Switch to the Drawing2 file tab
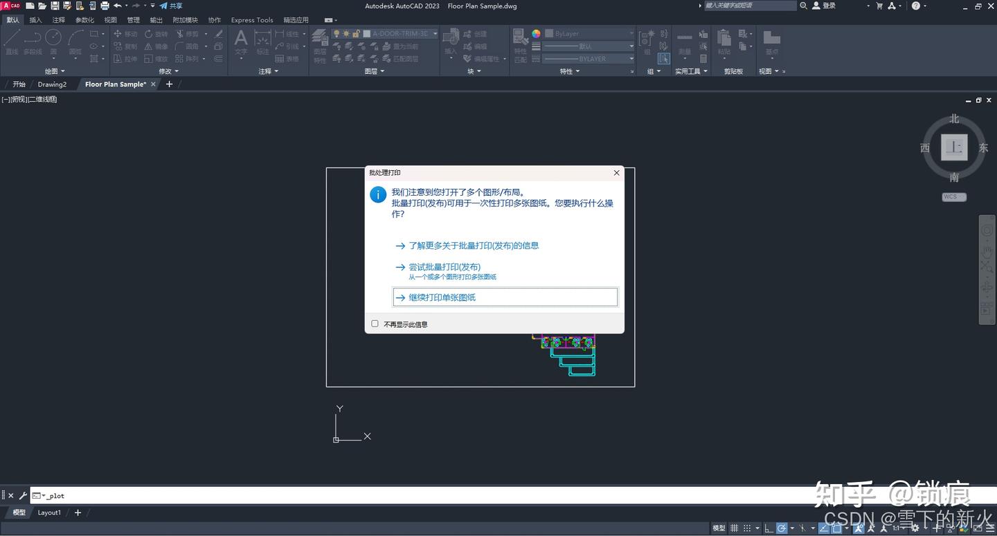Image resolution: width=997 pixels, height=536 pixels. pos(52,84)
